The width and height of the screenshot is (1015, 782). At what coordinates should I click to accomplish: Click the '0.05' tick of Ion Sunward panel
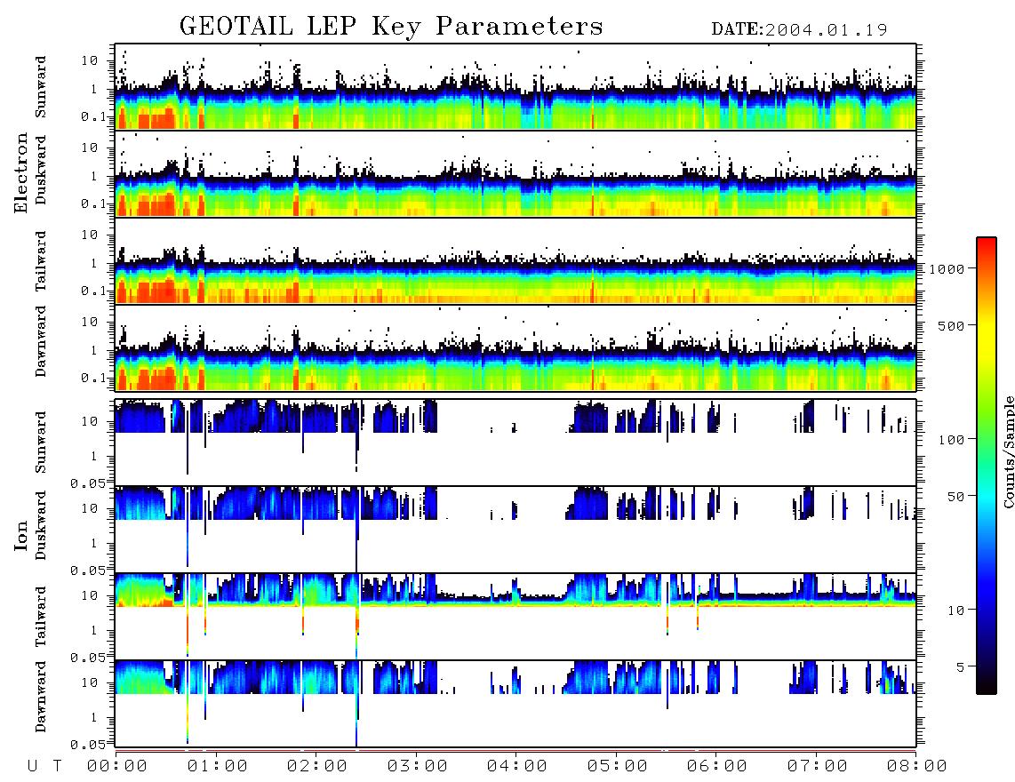tap(87, 483)
